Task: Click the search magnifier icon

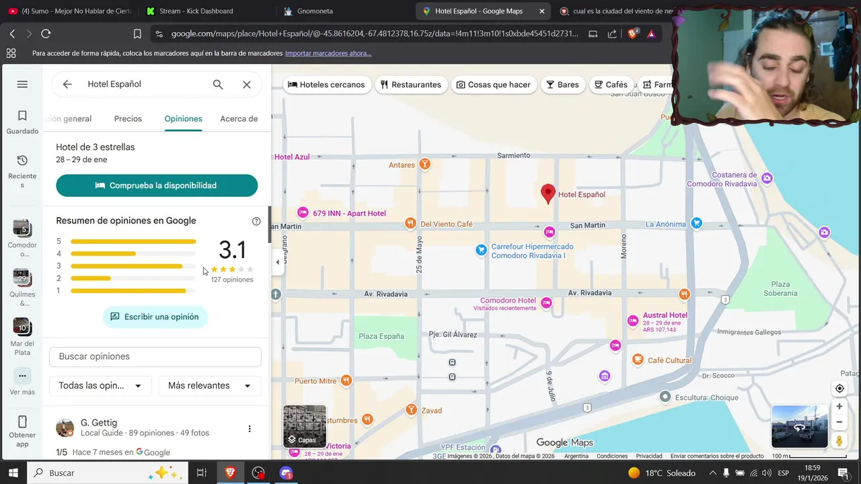Action: 218,84
